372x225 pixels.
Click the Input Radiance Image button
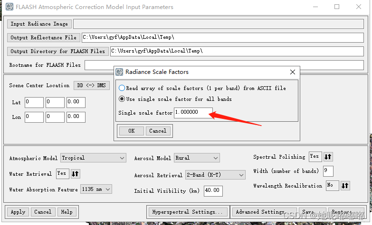[x=39, y=24]
